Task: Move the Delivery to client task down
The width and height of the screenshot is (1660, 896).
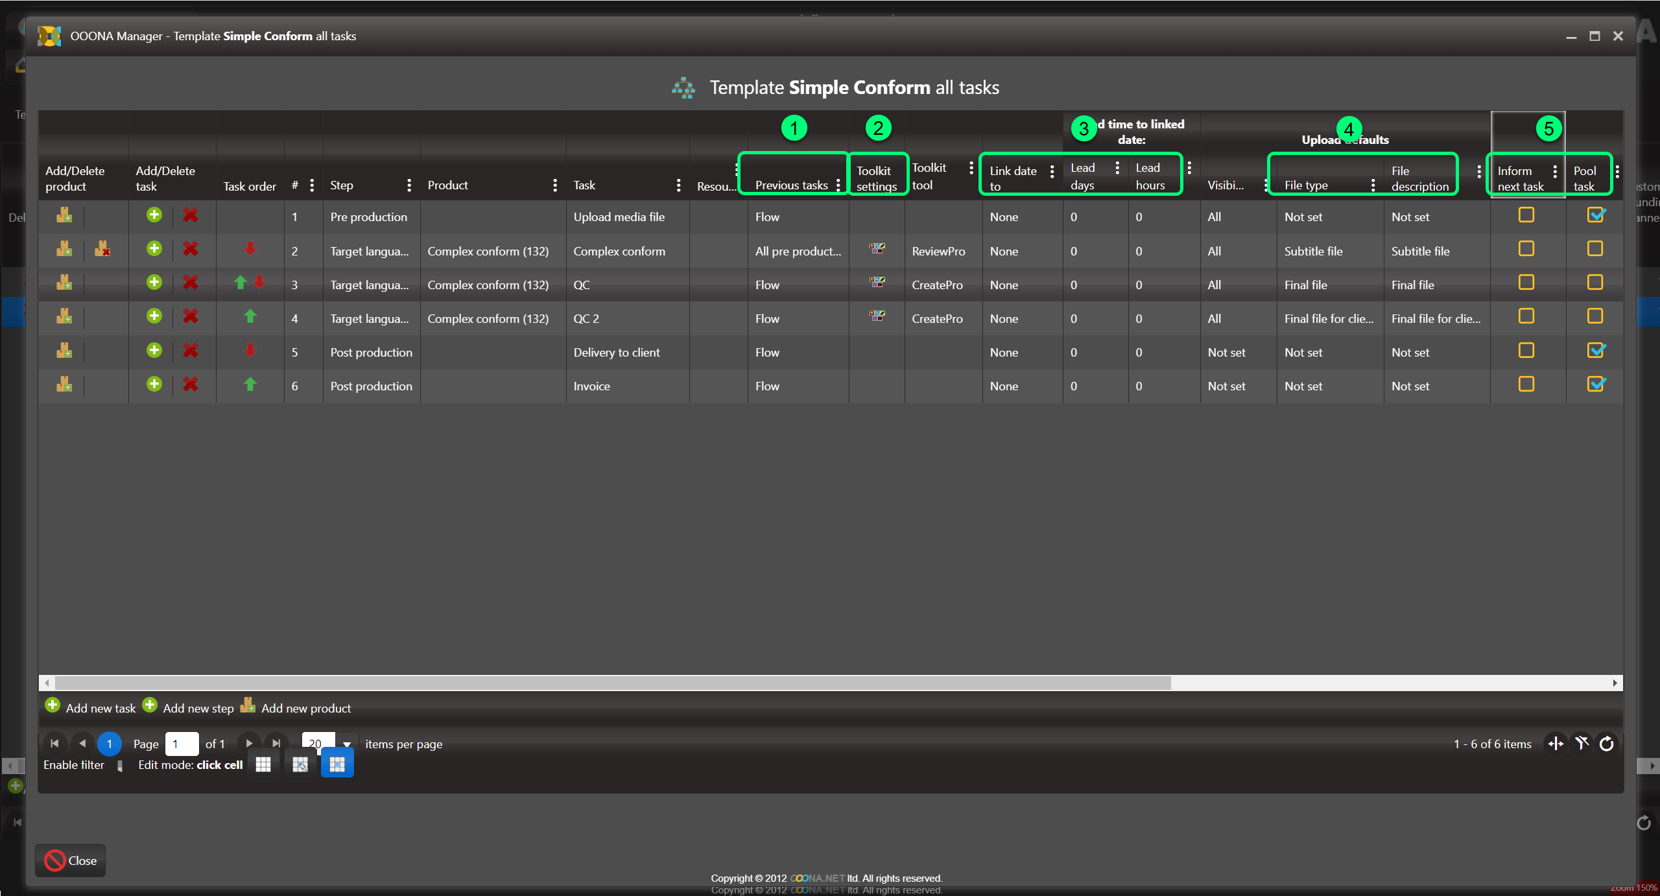Action: (x=250, y=351)
